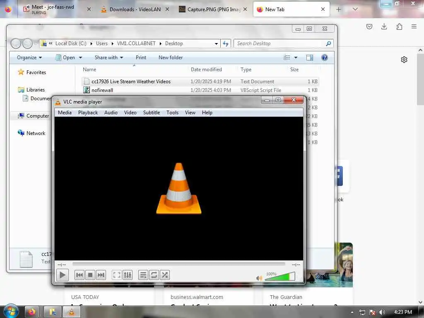The height and width of the screenshot is (318, 424).
Task: Open Explorer help icon
Action: pyautogui.click(x=325, y=58)
